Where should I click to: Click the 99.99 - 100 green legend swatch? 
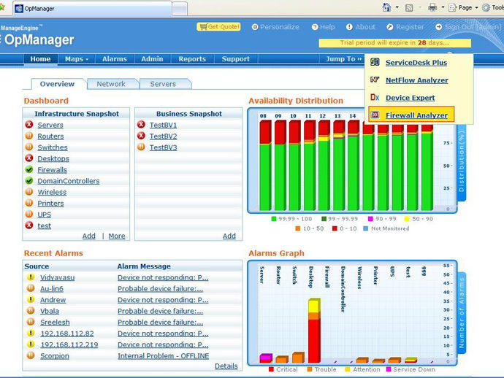274,219
